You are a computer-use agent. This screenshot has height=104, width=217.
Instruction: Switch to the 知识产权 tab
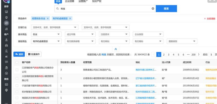tap(97, 1)
